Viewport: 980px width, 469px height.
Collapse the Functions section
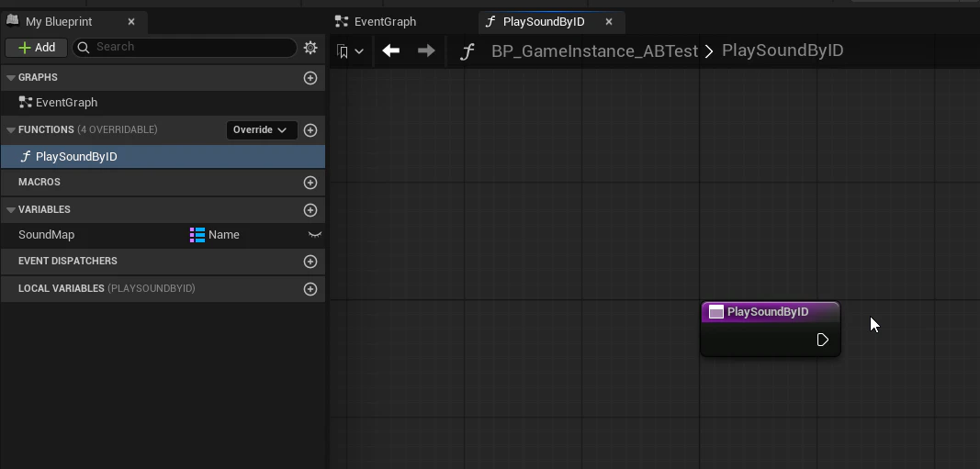pos(11,130)
